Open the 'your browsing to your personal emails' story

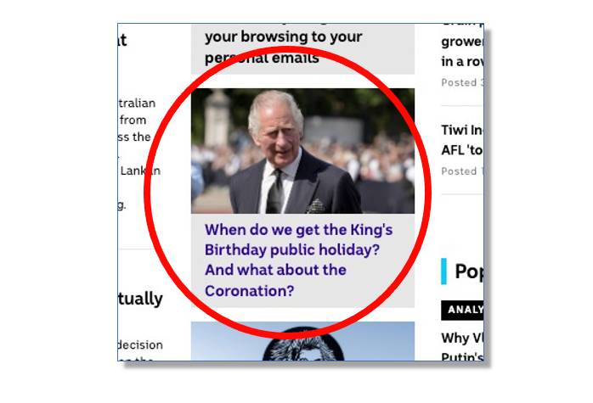(x=283, y=47)
